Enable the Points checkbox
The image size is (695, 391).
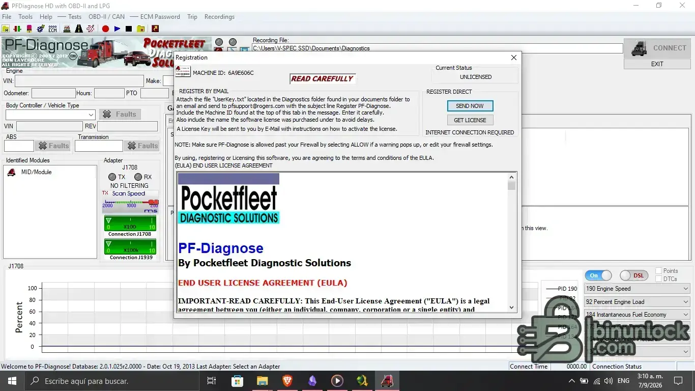(659, 271)
